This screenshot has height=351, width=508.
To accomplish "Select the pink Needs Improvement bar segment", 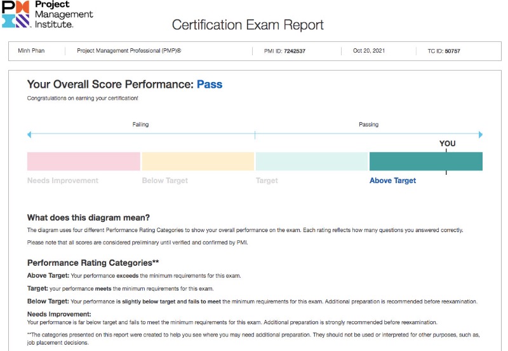I will (x=84, y=162).
